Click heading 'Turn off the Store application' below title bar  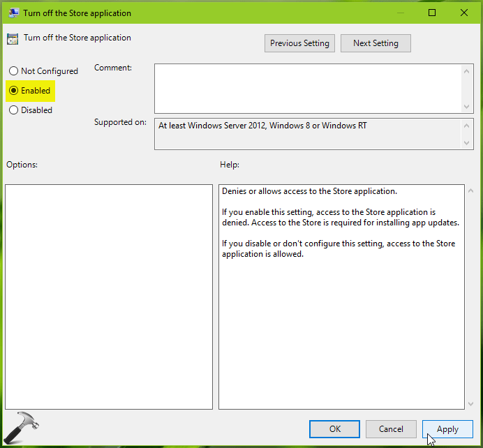click(77, 38)
